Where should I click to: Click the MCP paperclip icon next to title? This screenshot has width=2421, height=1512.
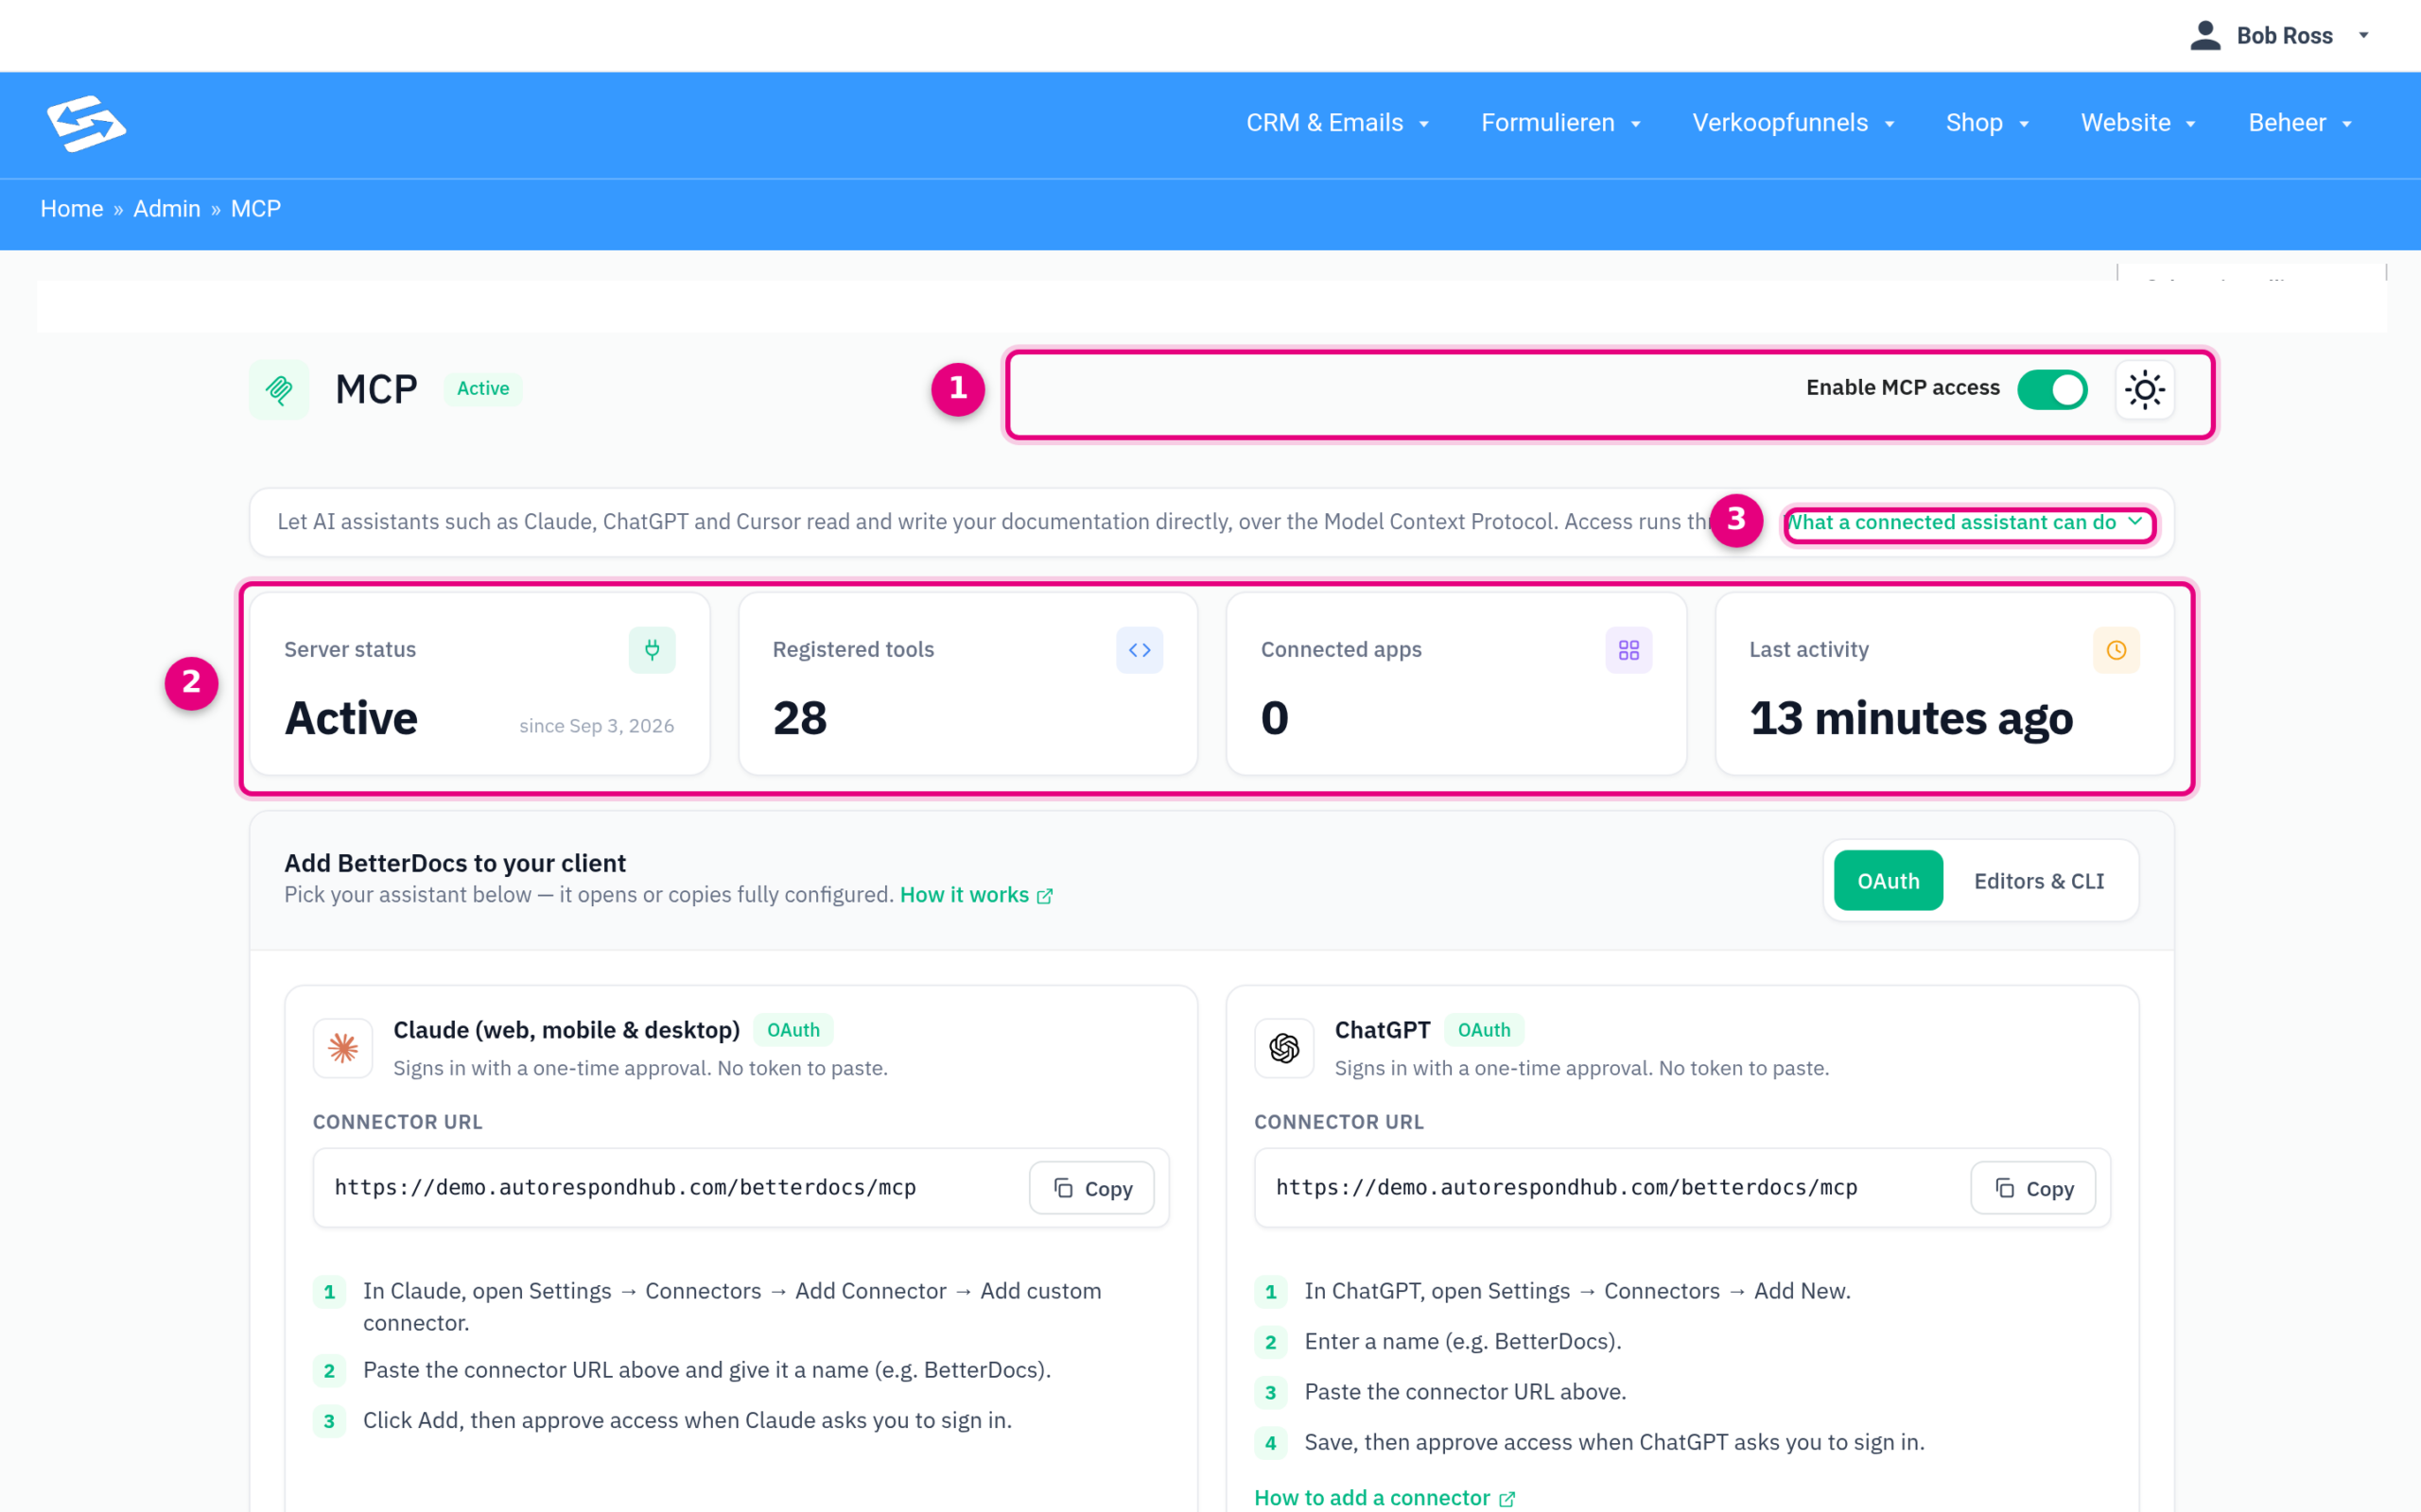(279, 389)
